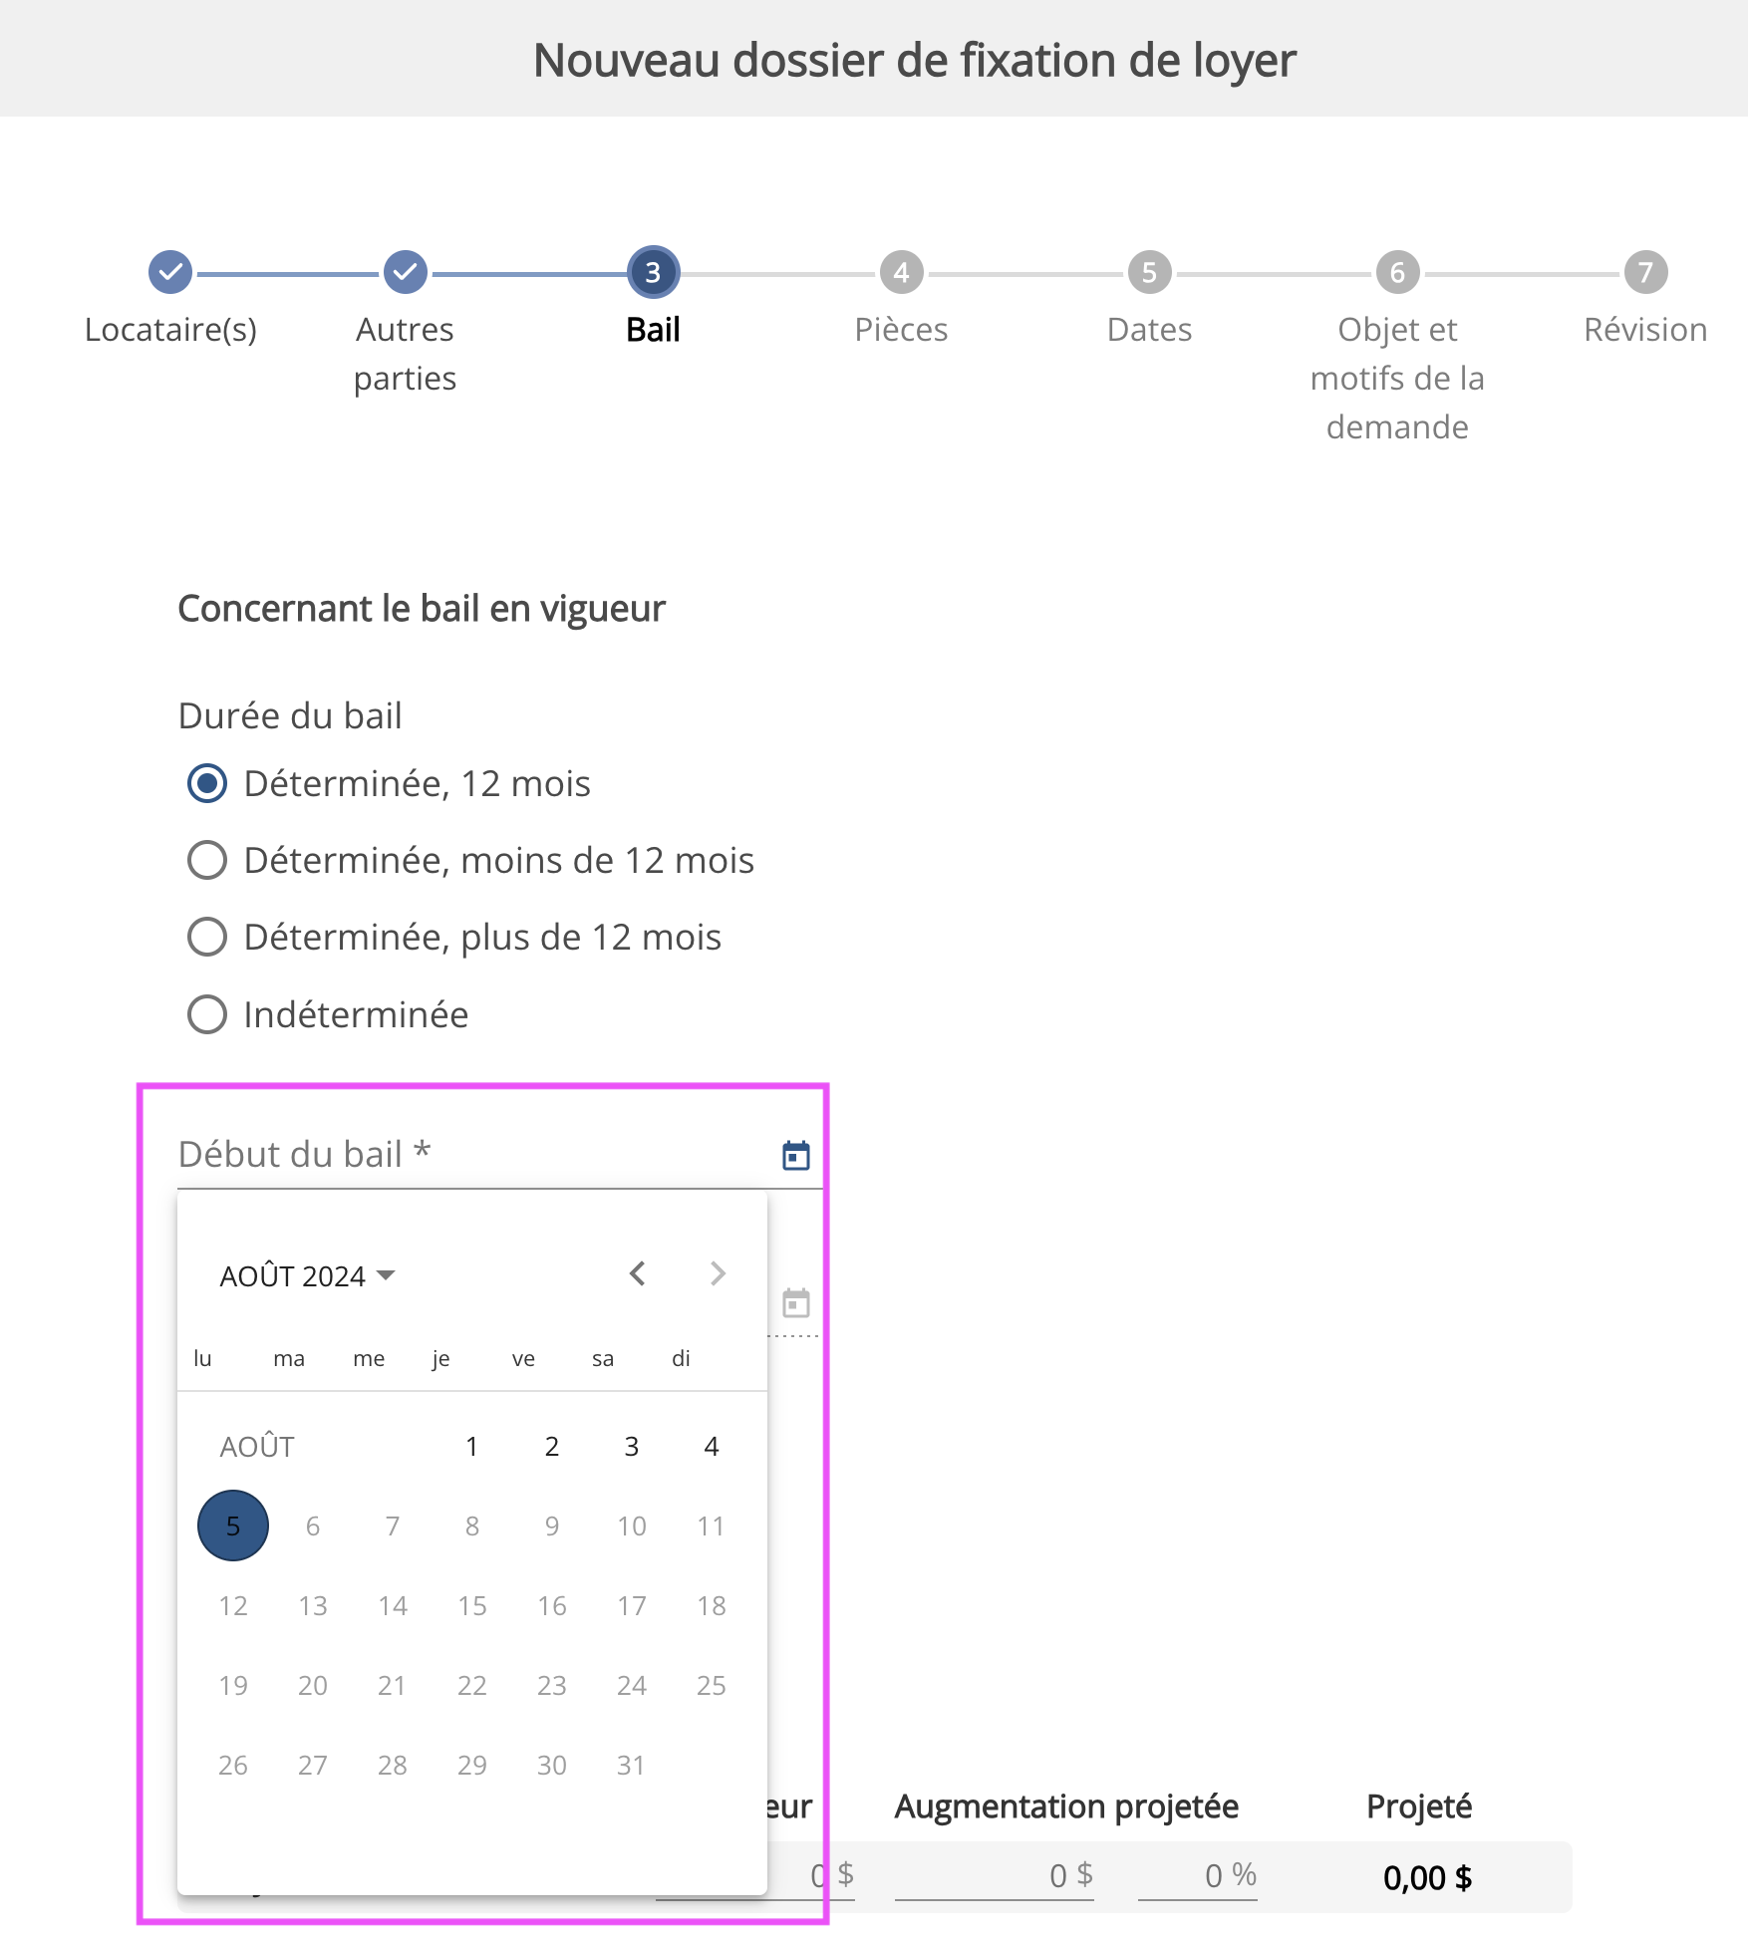Screen dimensions: 1748x1943
Task: Click the Augmentation projetée percent field
Action: click(x=1196, y=1876)
